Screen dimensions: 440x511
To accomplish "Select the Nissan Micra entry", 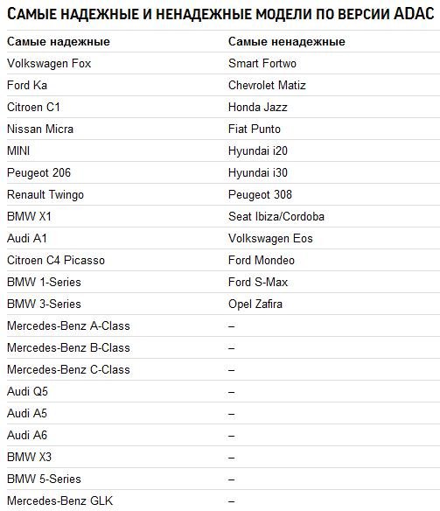I will [x=40, y=129].
